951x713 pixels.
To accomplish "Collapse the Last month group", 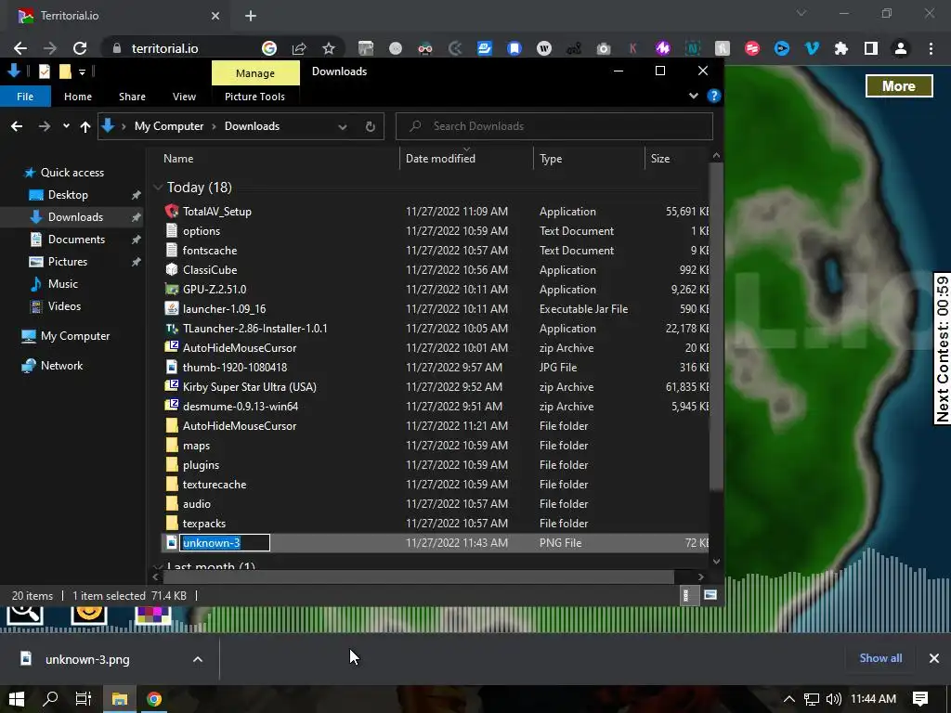I will pyautogui.click(x=158, y=567).
